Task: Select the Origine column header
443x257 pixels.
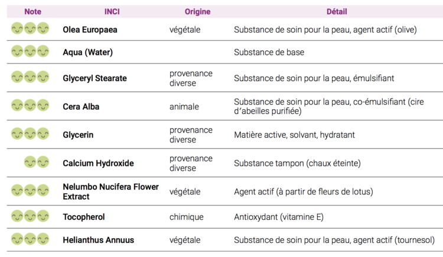Action: point(197,12)
